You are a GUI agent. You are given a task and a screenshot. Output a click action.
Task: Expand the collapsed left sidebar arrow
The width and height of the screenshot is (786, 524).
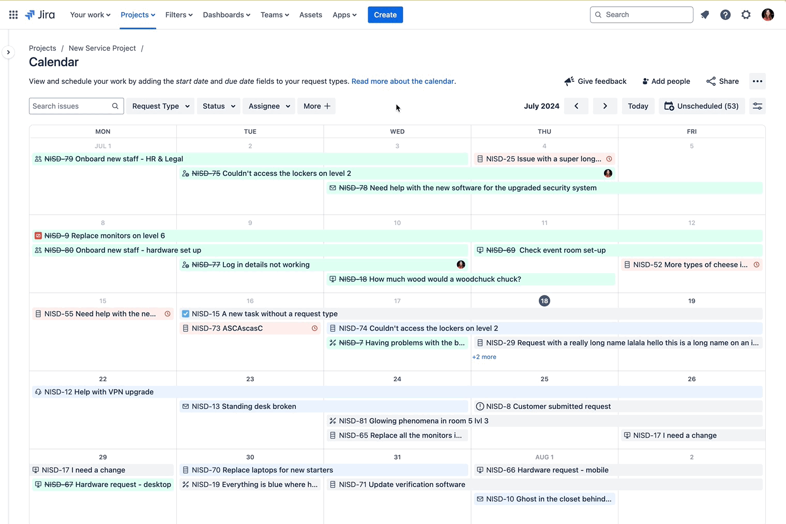click(x=8, y=52)
